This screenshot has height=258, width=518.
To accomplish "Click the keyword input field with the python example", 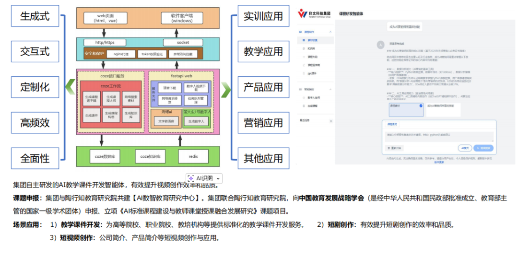I will pos(439,137).
